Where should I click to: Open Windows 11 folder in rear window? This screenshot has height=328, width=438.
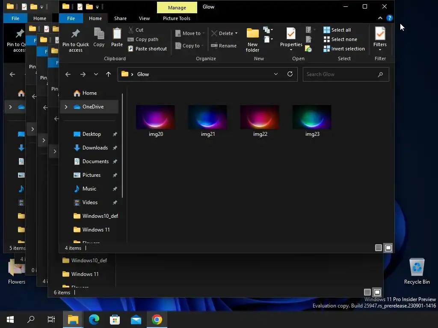click(81, 274)
